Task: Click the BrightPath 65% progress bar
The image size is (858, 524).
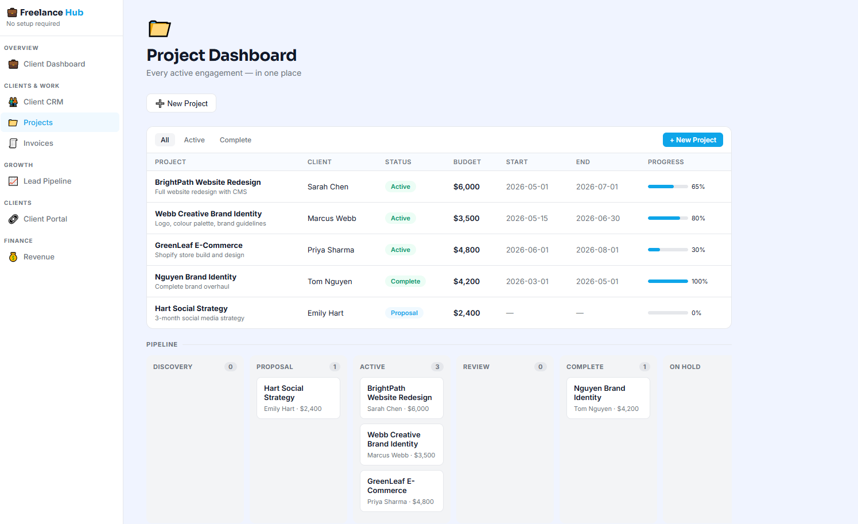Action: coord(668,187)
